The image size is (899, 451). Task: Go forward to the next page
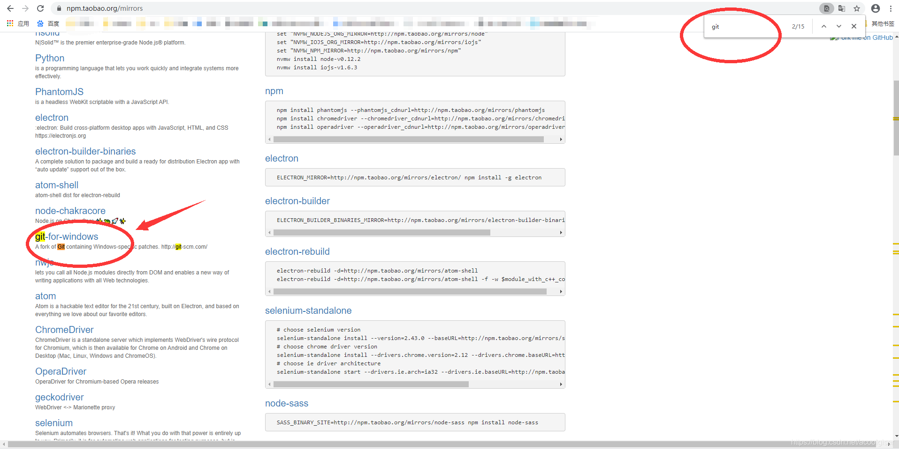pyautogui.click(x=25, y=8)
